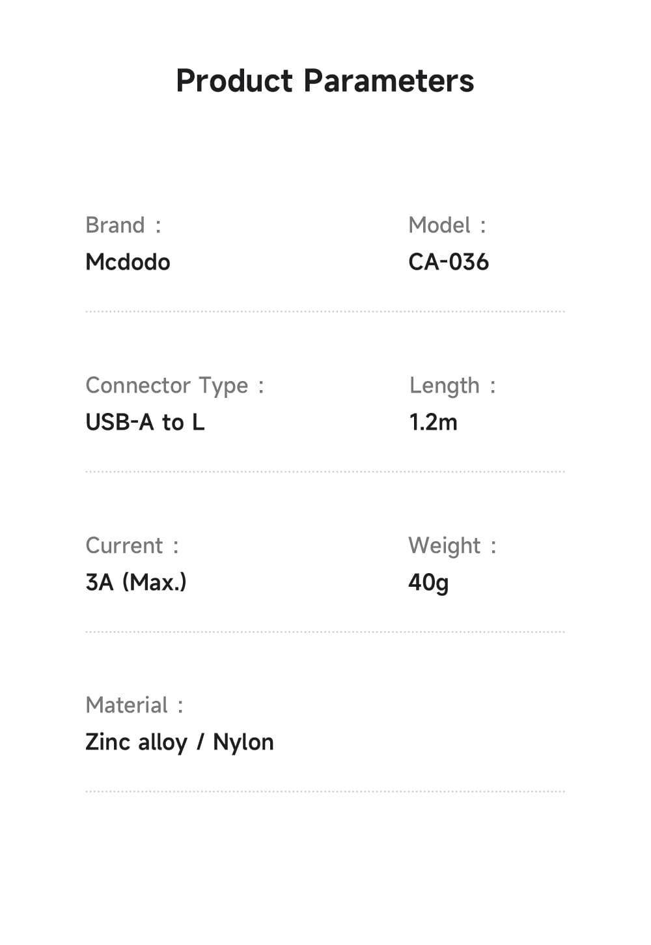Click the 3A (Max.) current value
This screenshot has width=651, height=945.
pos(136,582)
